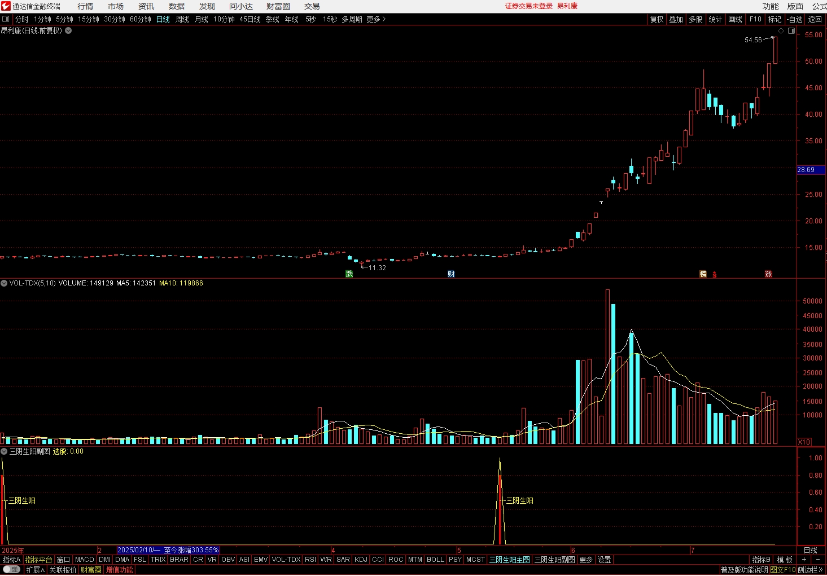Click 证券交易未登录 login link
This screenshot has width=827, height=576.
click(x=529, y=6)
